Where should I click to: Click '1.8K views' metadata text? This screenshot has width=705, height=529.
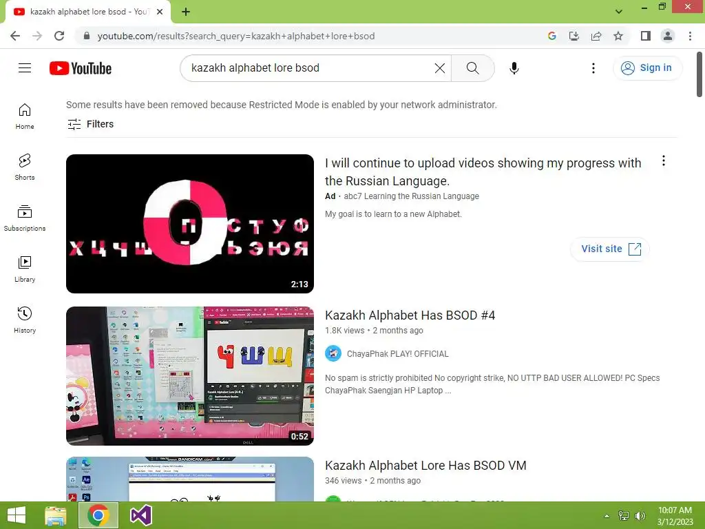(344, 331)
